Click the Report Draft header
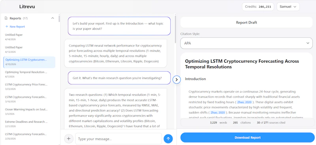The width and height of the screenshot is (316, 145). pyautogui.click(x=246, y=22)
